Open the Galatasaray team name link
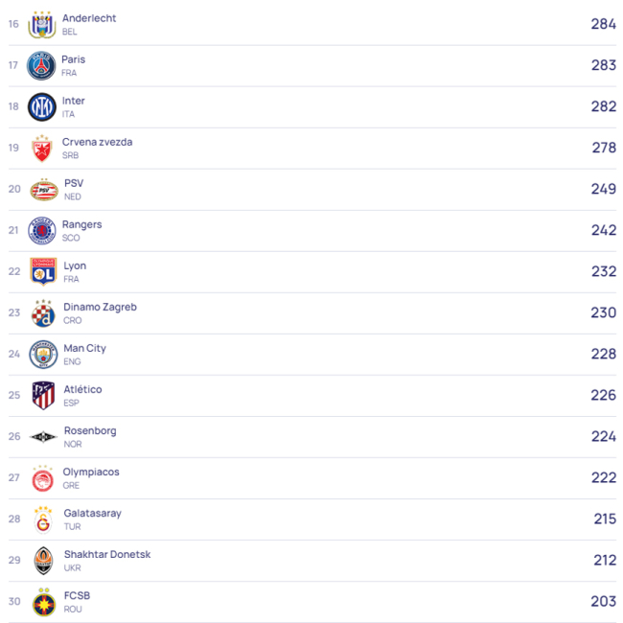The height and width of the screenshot is (623, 623). click(92, 513)
